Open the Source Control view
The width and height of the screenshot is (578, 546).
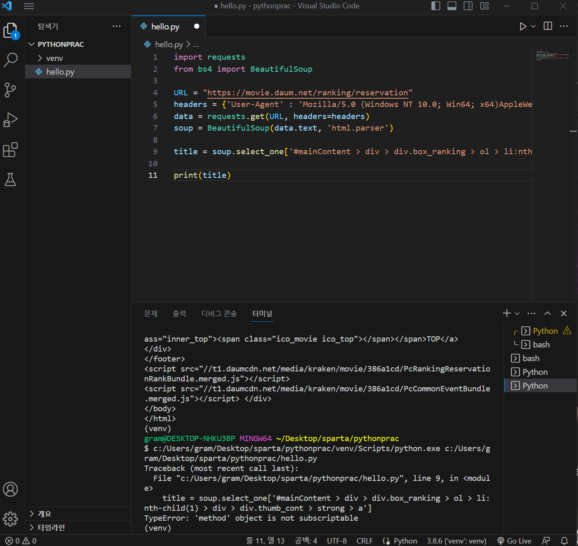coord(10,90)
